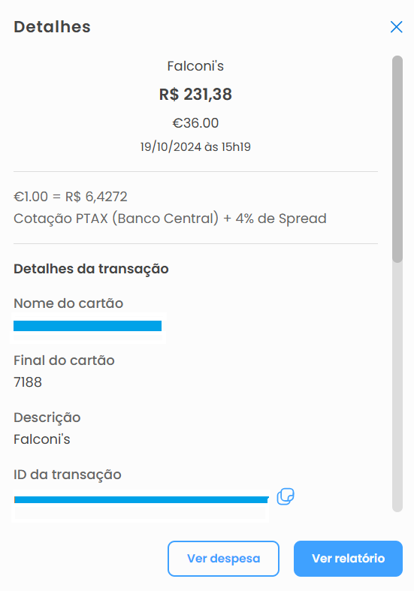
Task: Click the date 19/10/2024 às 15h19
Action: [x=195, y=146]
